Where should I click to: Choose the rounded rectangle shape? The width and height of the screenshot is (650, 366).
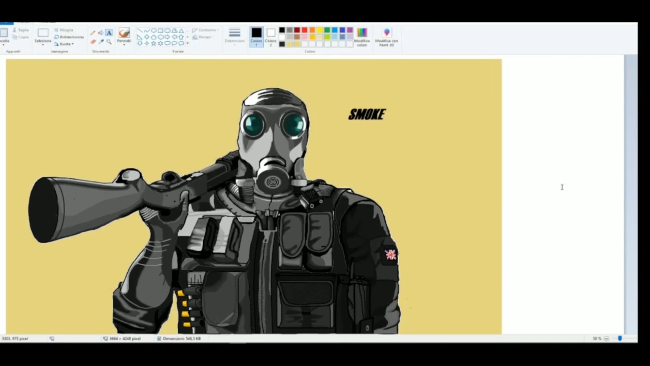(167, 30)
